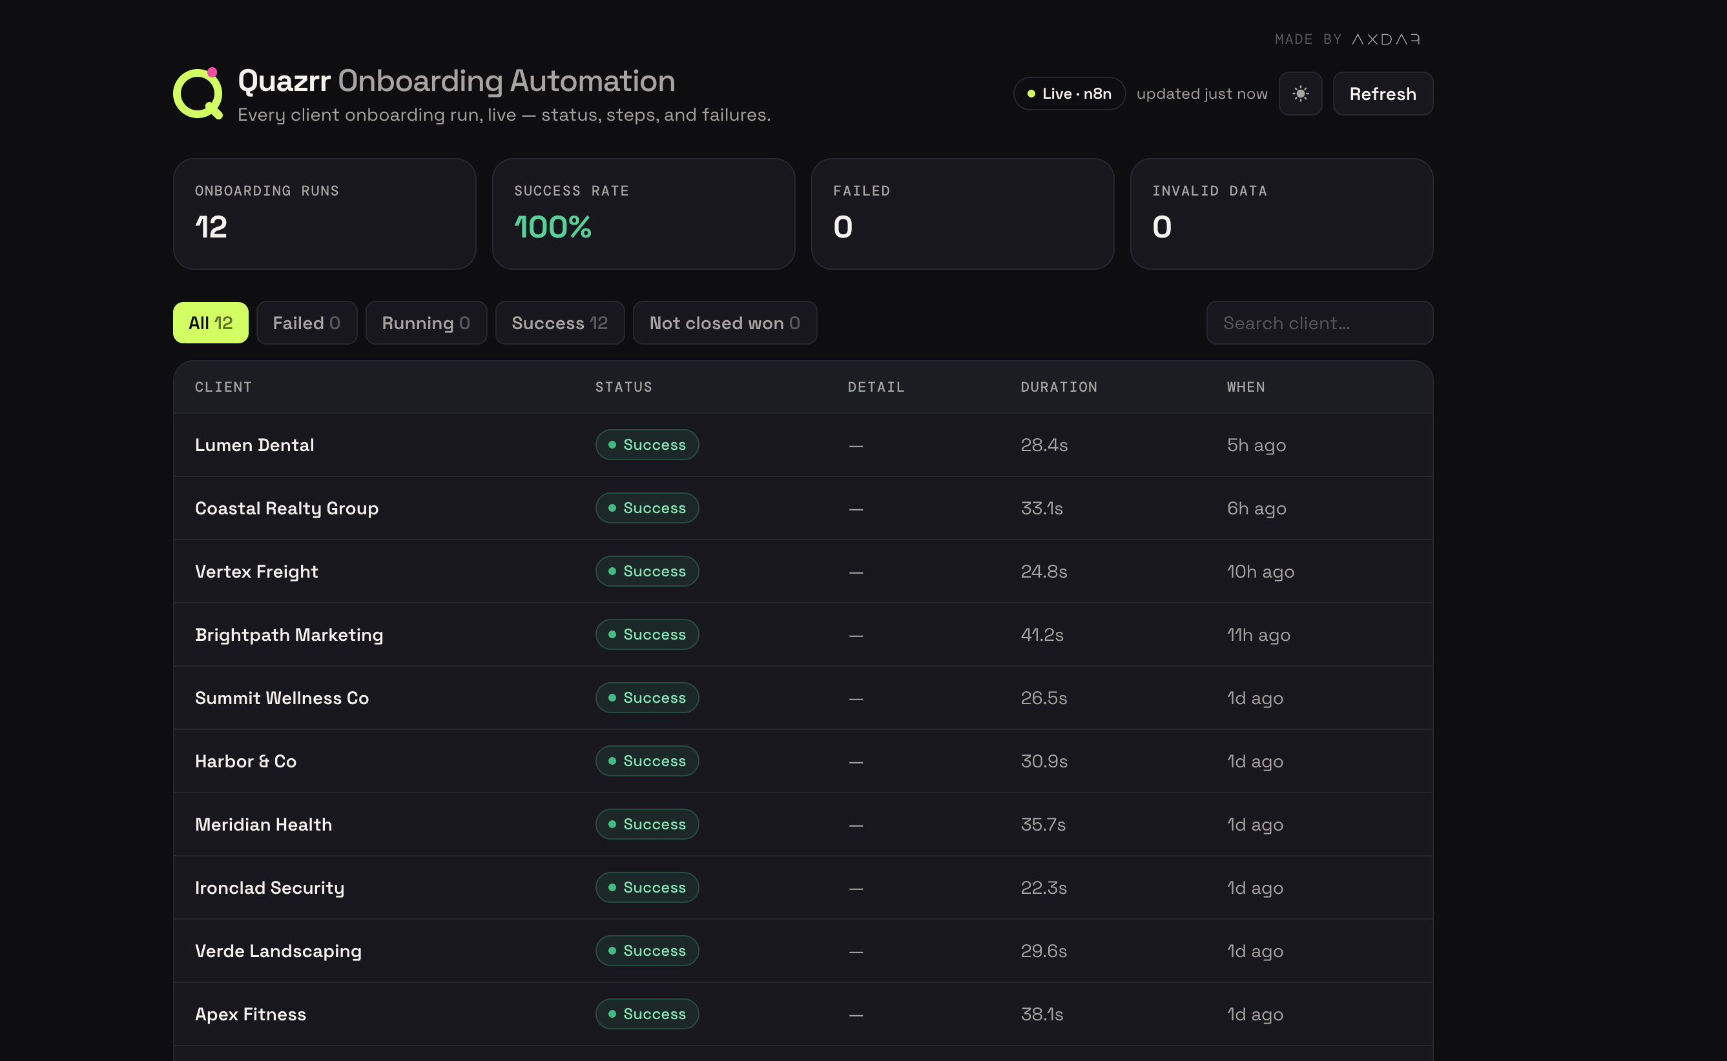Click Verde Landscaping's Success badge
This screenshot has height=1061, width=1727.
point(646,951)
